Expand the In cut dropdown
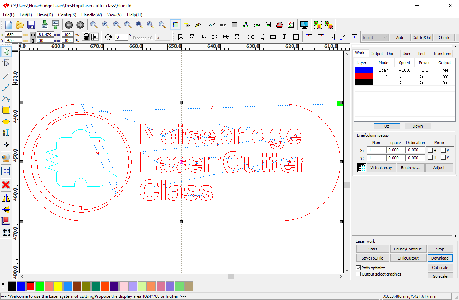This screenshot has width=459, height=300. click(375, 38)
